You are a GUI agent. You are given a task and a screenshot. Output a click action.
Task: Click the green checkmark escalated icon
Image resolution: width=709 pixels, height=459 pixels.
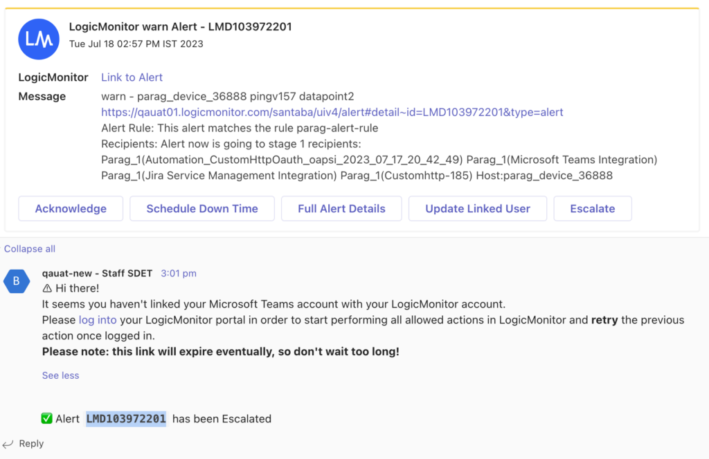tap(46, 418)
